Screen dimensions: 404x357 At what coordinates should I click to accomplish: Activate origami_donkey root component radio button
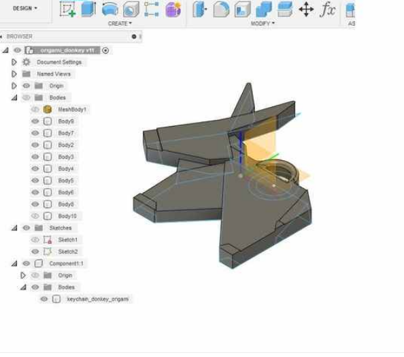click(x=105, y=50)
